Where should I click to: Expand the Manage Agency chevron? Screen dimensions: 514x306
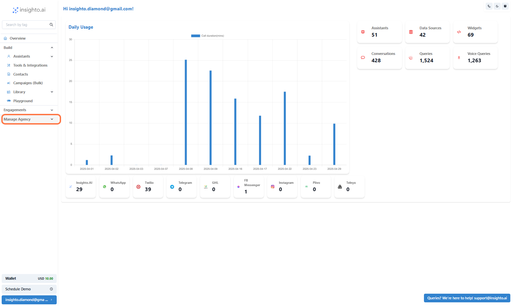click(x=52, y=119)
